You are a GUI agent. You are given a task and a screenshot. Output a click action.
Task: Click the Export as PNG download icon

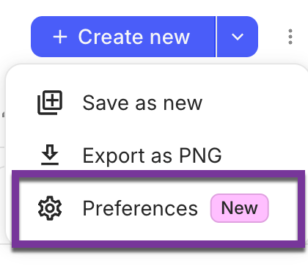[x=50, y=155]
